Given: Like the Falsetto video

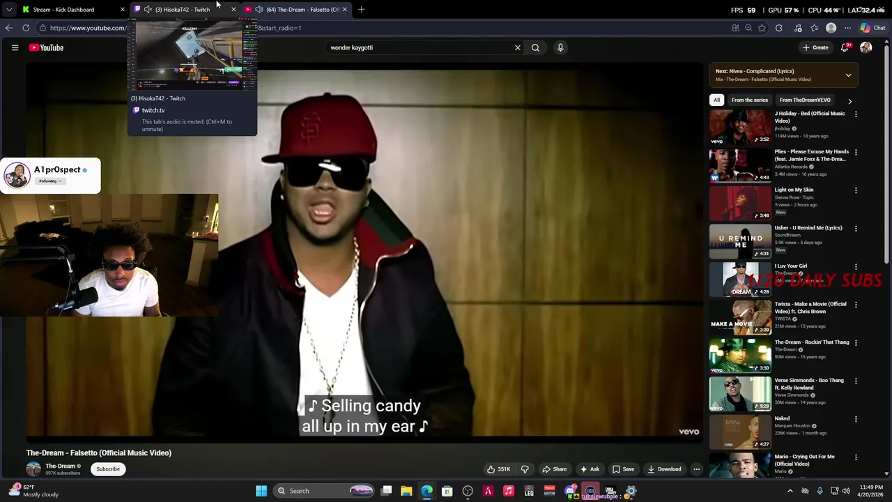Looking at the screenshot, I should pos(499,469).
